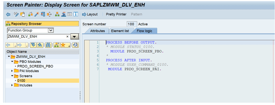Open the Layout editor

click(90, 14)
